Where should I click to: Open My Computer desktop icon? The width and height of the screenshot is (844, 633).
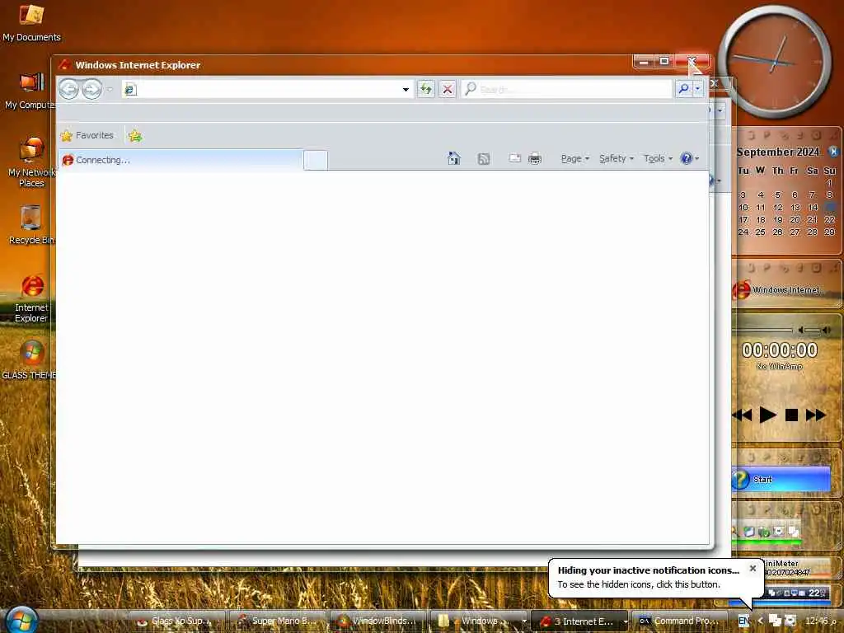click(x=30, y=91)
